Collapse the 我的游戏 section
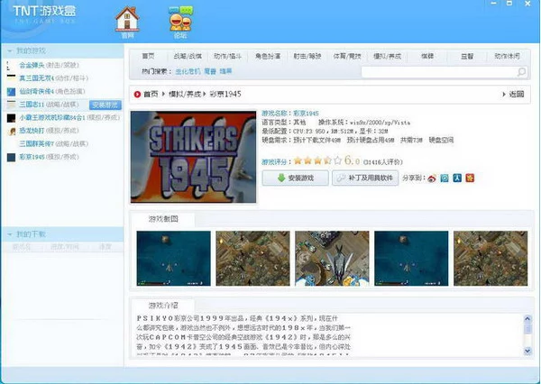Viewport: 541px width, 384px height. [10, 51]
